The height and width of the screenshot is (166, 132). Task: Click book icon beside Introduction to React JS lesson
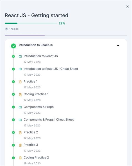[20, 56]
